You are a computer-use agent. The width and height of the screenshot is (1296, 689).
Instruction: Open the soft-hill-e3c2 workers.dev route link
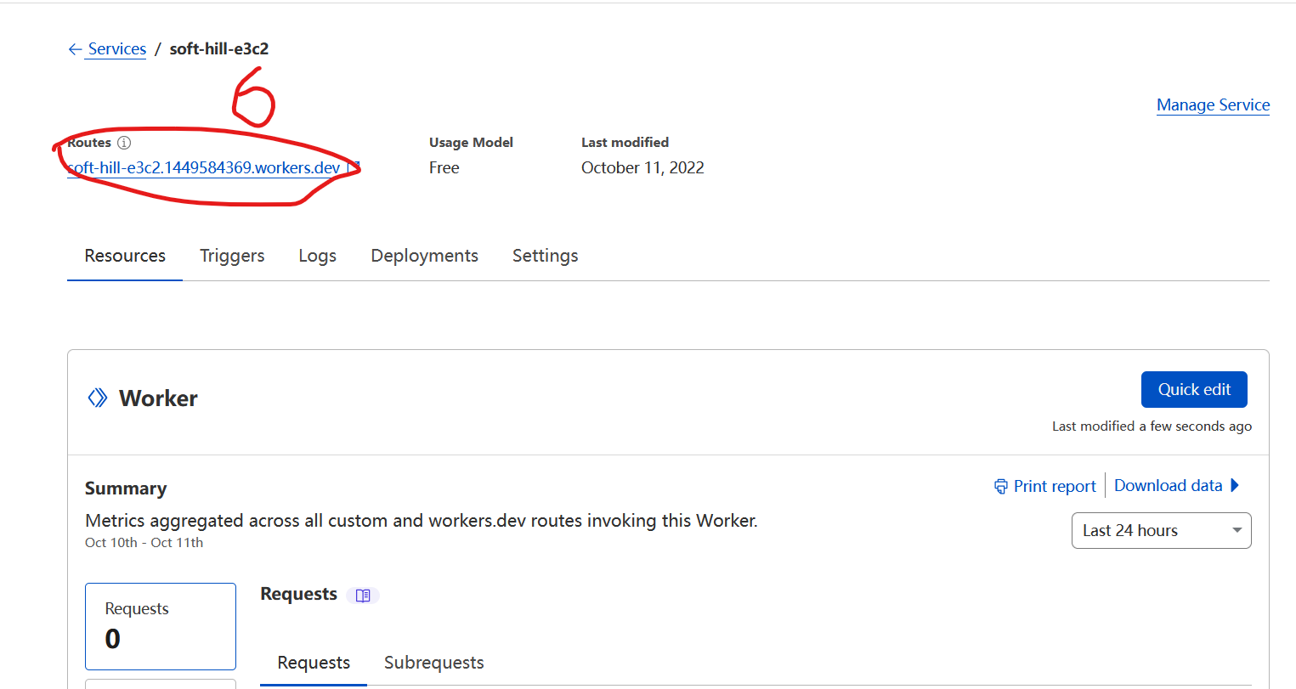pos(204,167)
